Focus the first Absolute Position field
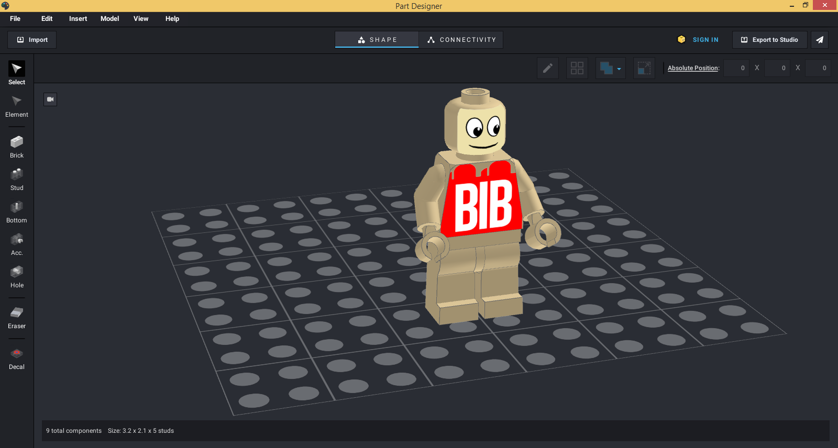 736,68
